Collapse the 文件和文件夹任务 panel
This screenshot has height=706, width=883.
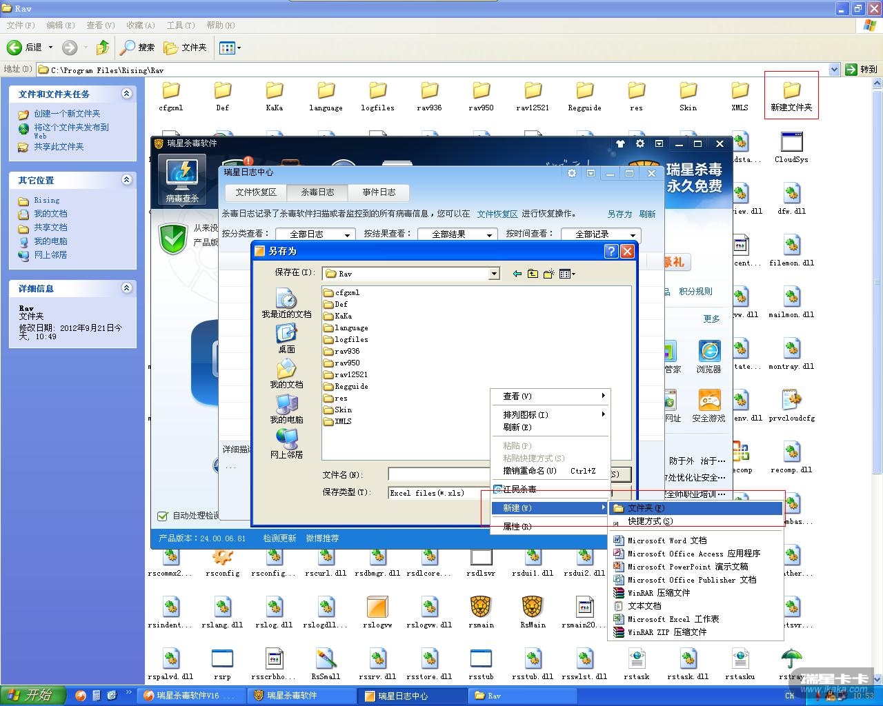click(x=126, y=94)
